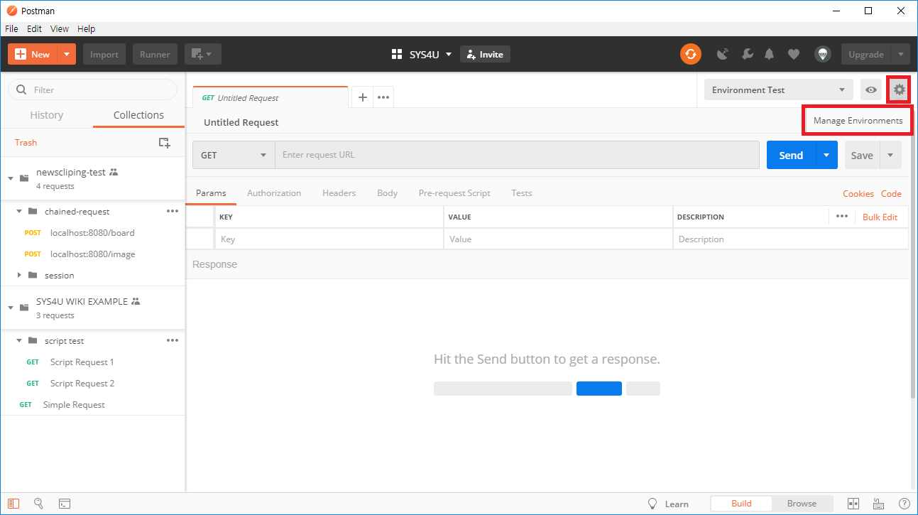Open the Edit menu
Viewport: 918px width, 515px height.
point(34,29)
